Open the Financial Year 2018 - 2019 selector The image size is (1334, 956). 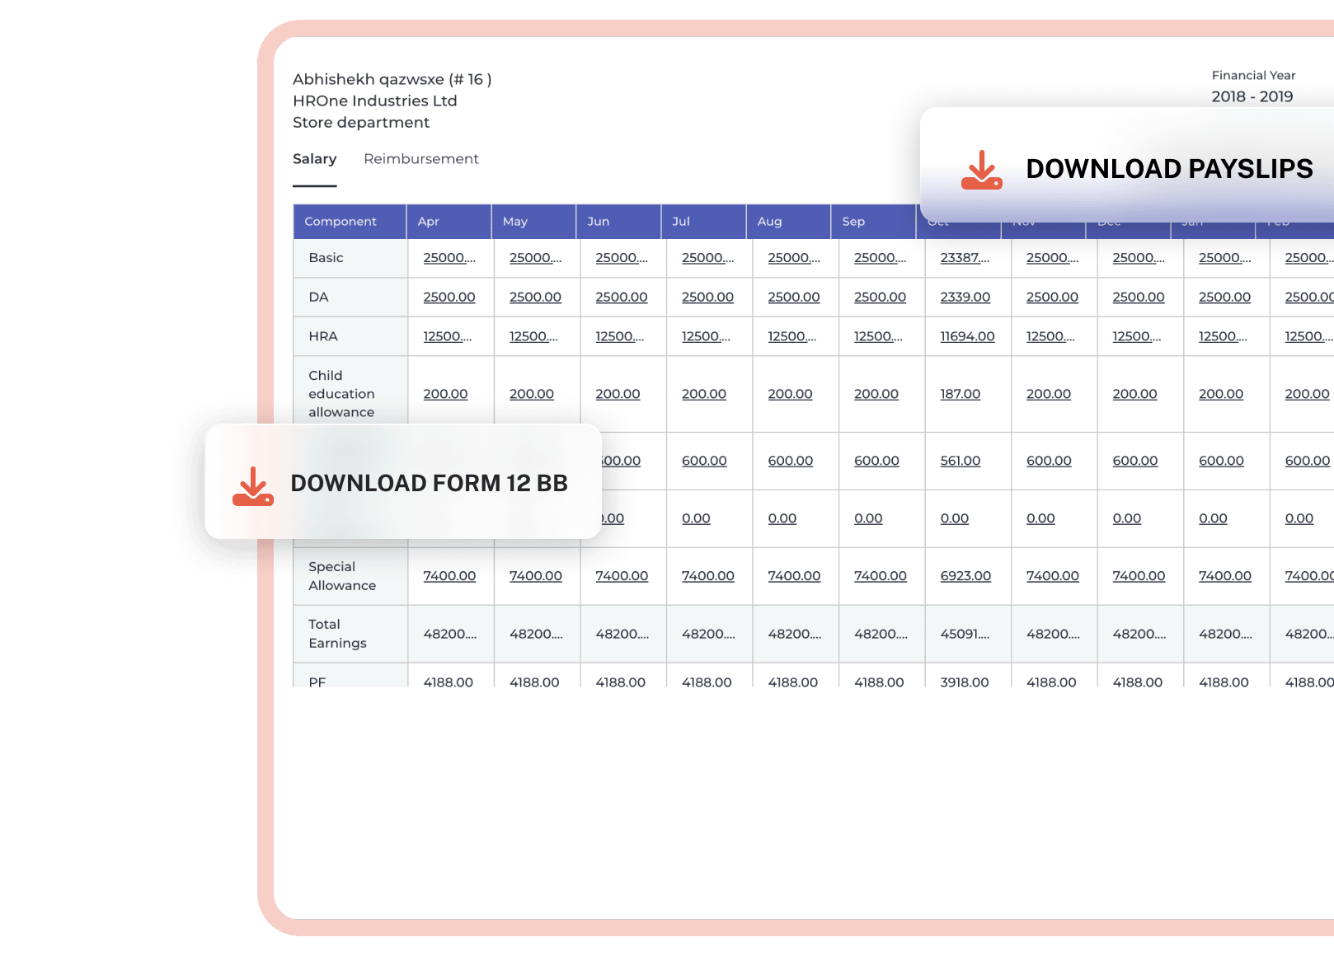[1252, 96]
